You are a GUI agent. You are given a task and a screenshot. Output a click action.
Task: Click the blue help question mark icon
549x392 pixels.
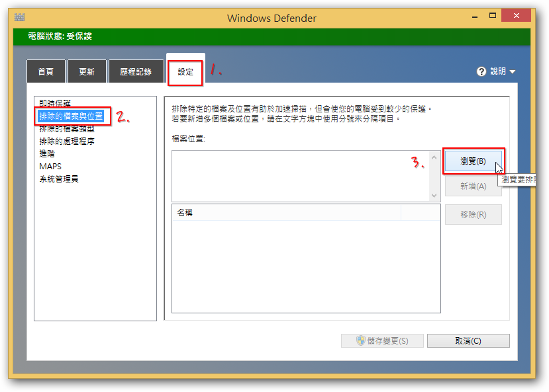point(481,71)
